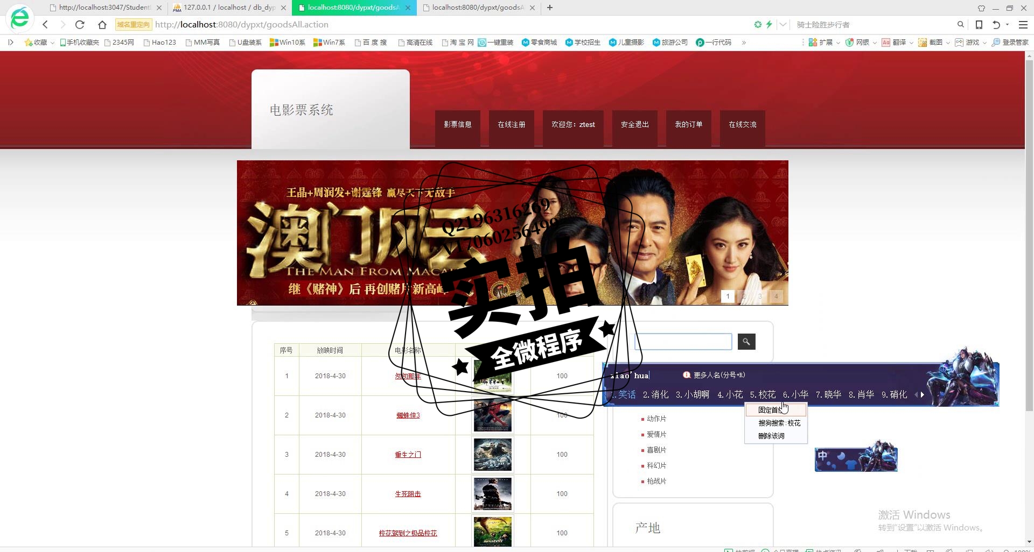Select the 科幻片 category link
The width and height of the screenshot is (1034, 552).
(x=656, y=465)
